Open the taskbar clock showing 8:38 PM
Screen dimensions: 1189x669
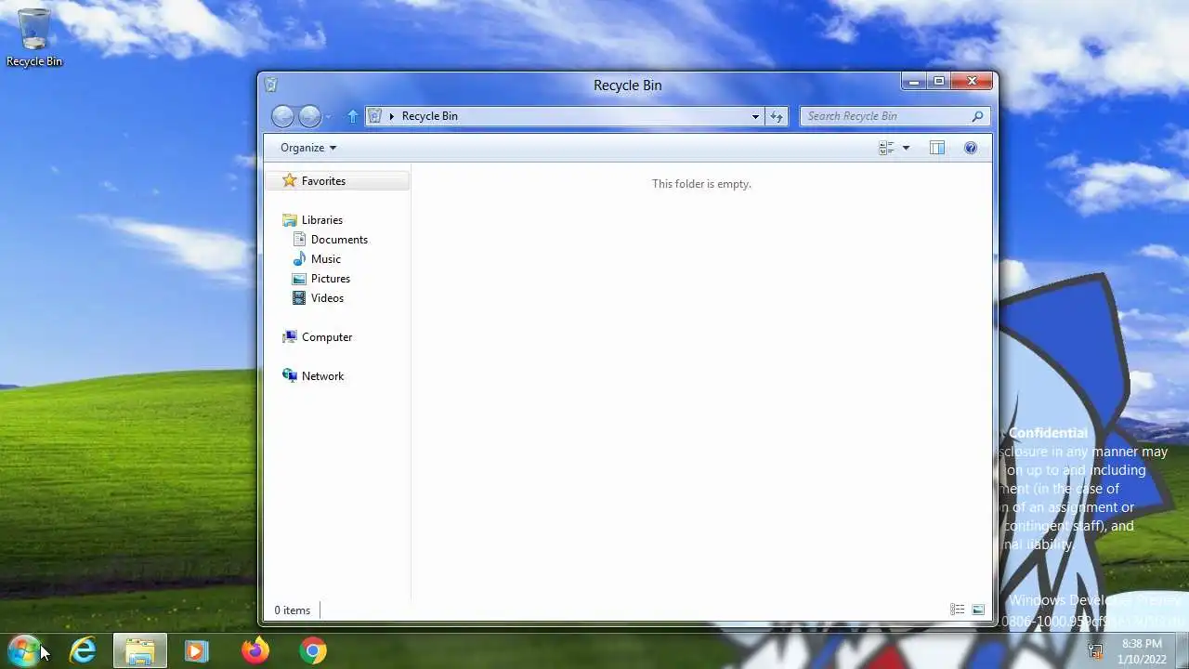coord(1142,650)
